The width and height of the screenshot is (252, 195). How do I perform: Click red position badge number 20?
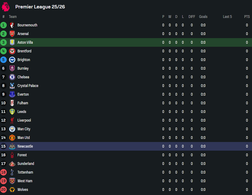click(4, 190)
